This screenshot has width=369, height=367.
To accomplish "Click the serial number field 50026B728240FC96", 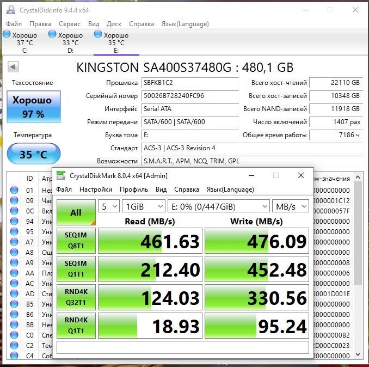I will [x=190, y=96].
